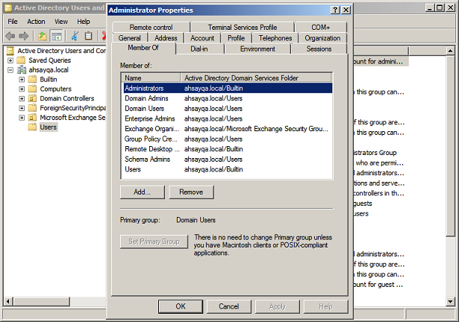Open the Action menu
Viewport: 459px width, 322px height.
click(x=36, y=22)
